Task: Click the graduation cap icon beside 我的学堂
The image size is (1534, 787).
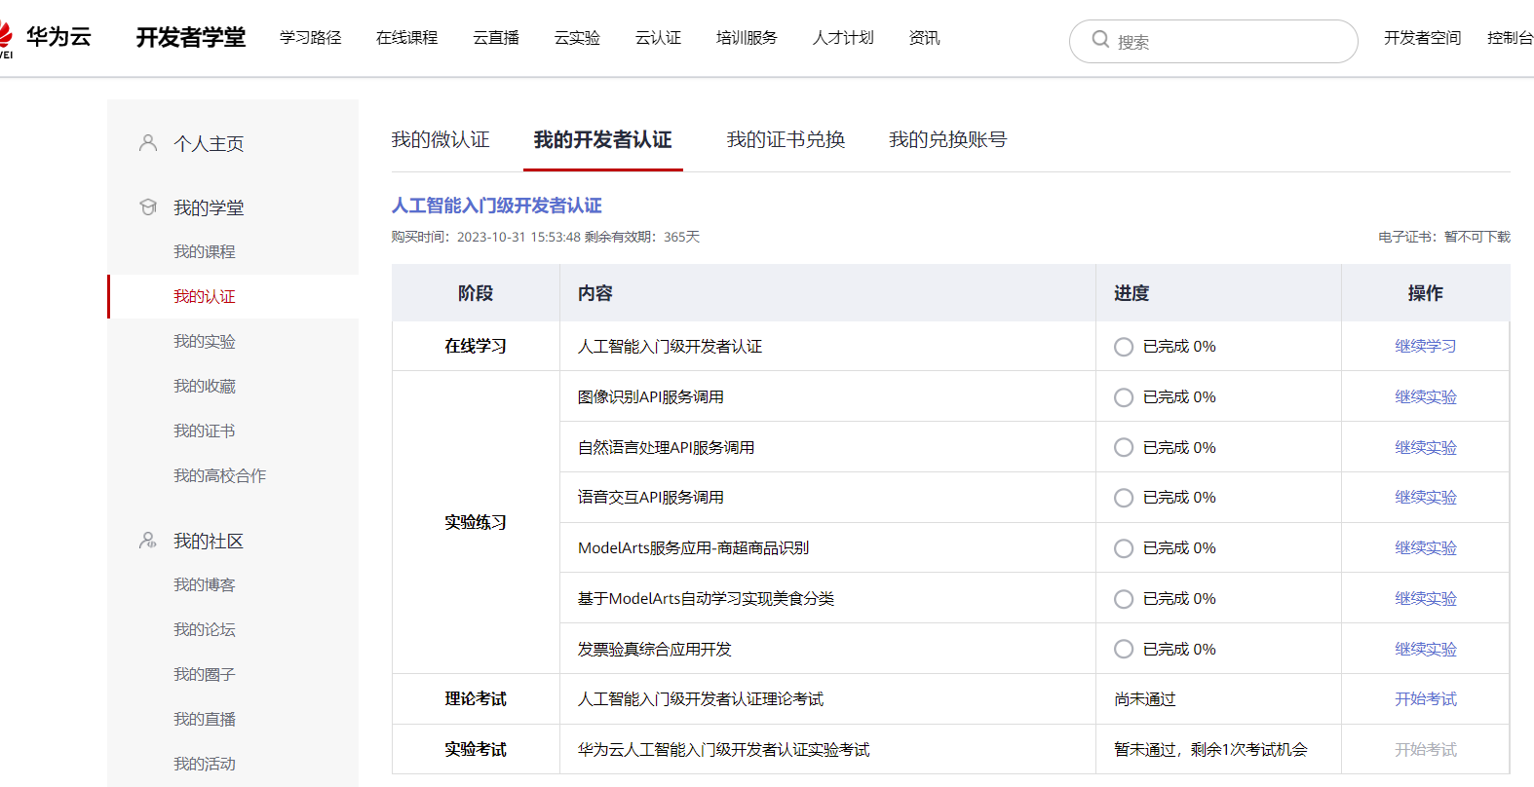Action: click(x=148, y=207)
